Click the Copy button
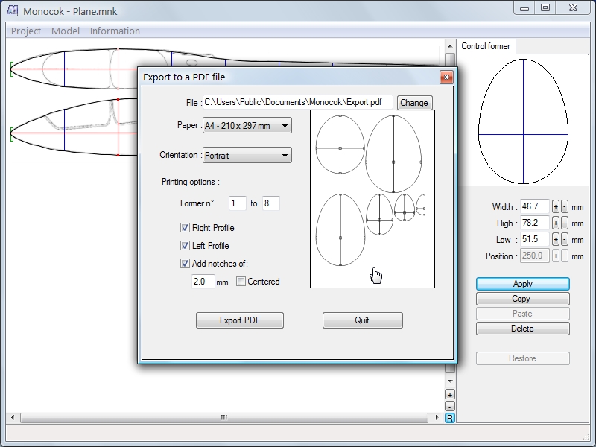The width and height of the screenshot is (596, 447). (x=523, y=299)
